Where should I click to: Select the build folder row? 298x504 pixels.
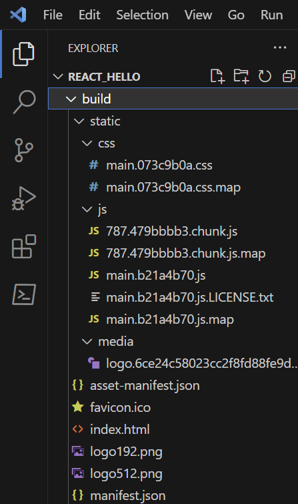[173, 99]
